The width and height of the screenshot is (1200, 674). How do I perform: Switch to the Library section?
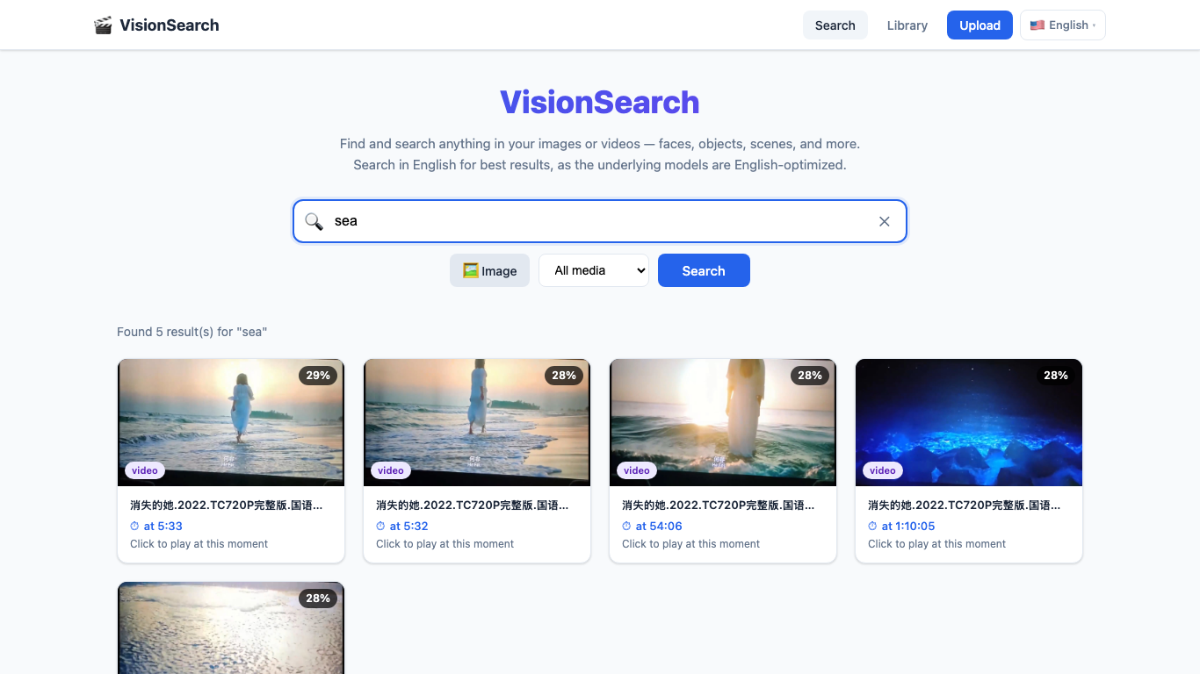pyautogui.click(x=907, y=25)
